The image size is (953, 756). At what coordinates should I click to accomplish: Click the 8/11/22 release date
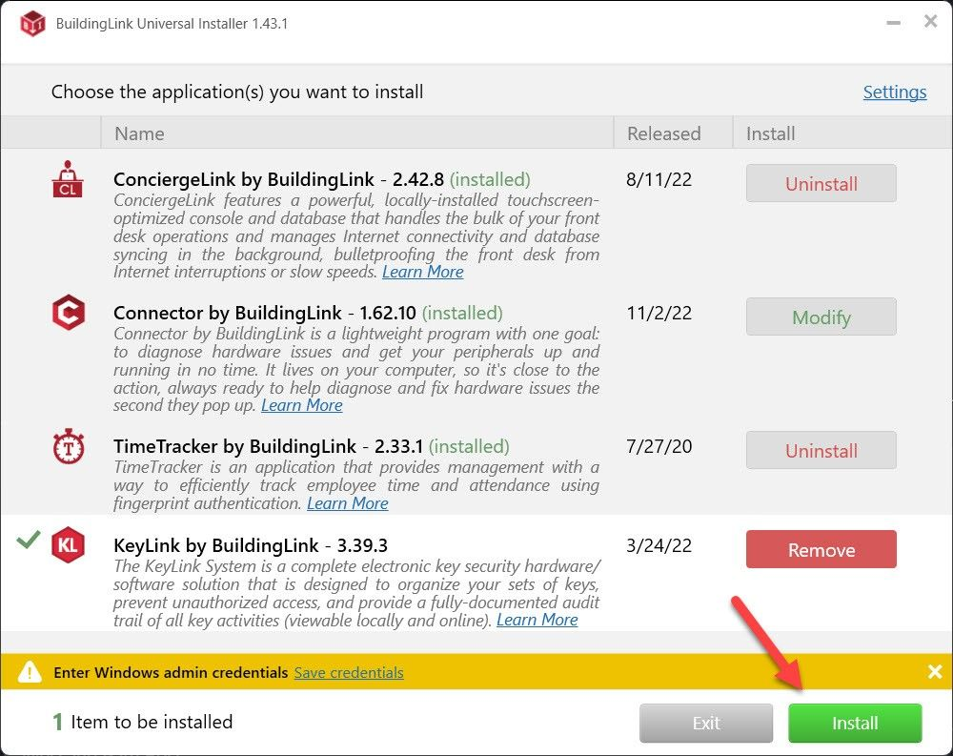pyautogui.click(x=659, y=179)
